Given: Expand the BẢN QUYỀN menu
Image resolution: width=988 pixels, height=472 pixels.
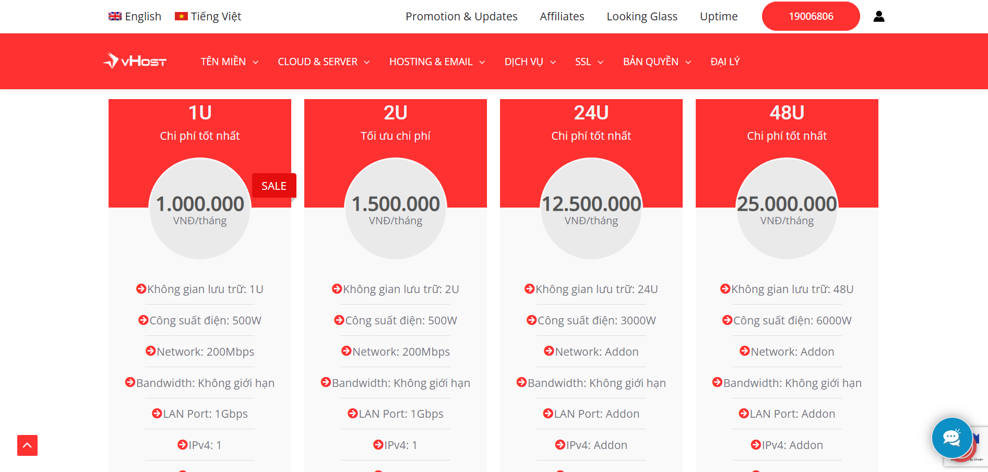Looking at the screenshot, I should tap(657, 62).
